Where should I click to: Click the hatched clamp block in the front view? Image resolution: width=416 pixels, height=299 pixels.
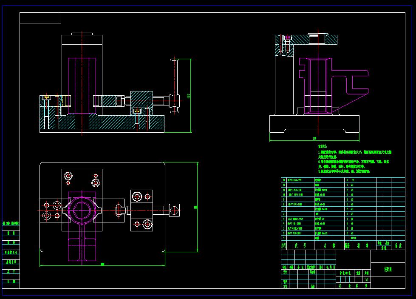click(141, 100)
